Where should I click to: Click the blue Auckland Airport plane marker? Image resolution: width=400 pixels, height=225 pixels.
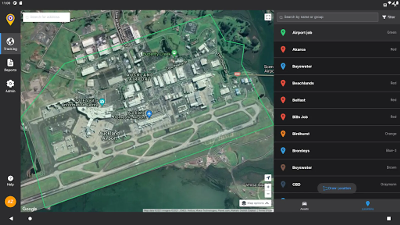click(x=149, y=114)
